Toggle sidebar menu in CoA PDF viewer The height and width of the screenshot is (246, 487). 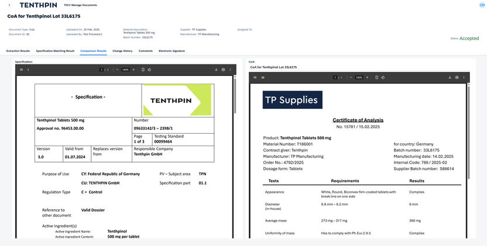point(255,78)
